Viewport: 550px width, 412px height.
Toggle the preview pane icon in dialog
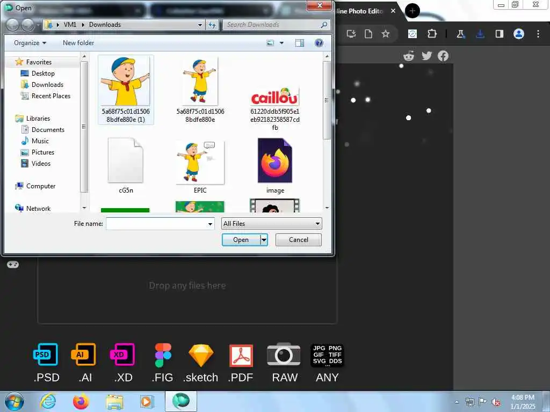[300, 43]
